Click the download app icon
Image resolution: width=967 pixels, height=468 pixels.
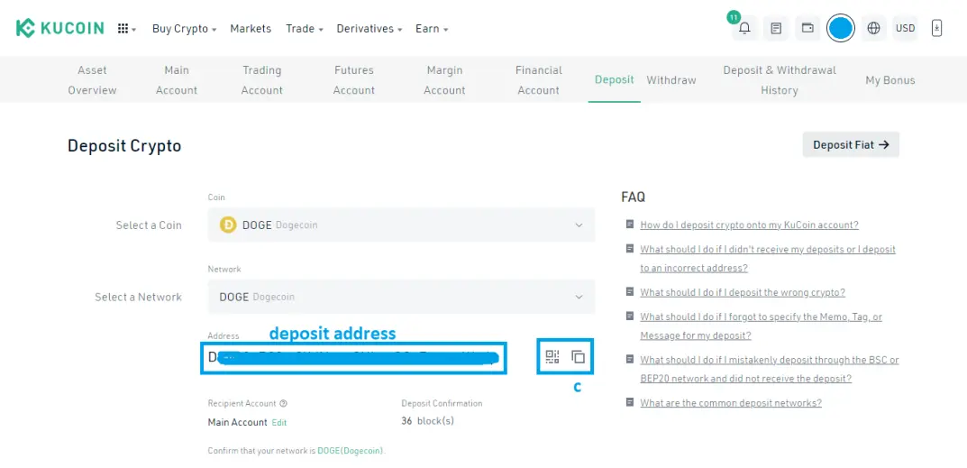[936, 28]
